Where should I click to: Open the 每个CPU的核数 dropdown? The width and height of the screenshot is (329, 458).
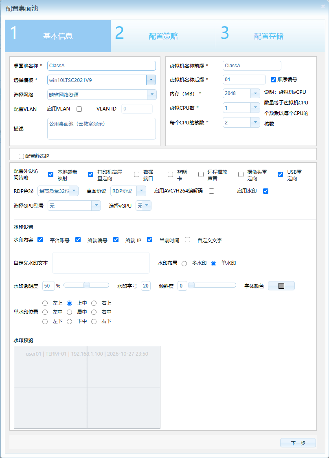(x=255, y=122)
